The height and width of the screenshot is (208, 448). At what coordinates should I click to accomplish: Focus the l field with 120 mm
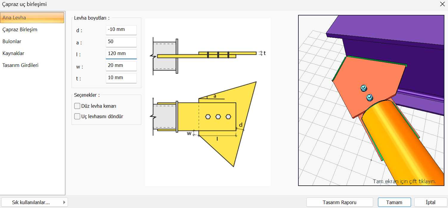click(x=121, y=54)
